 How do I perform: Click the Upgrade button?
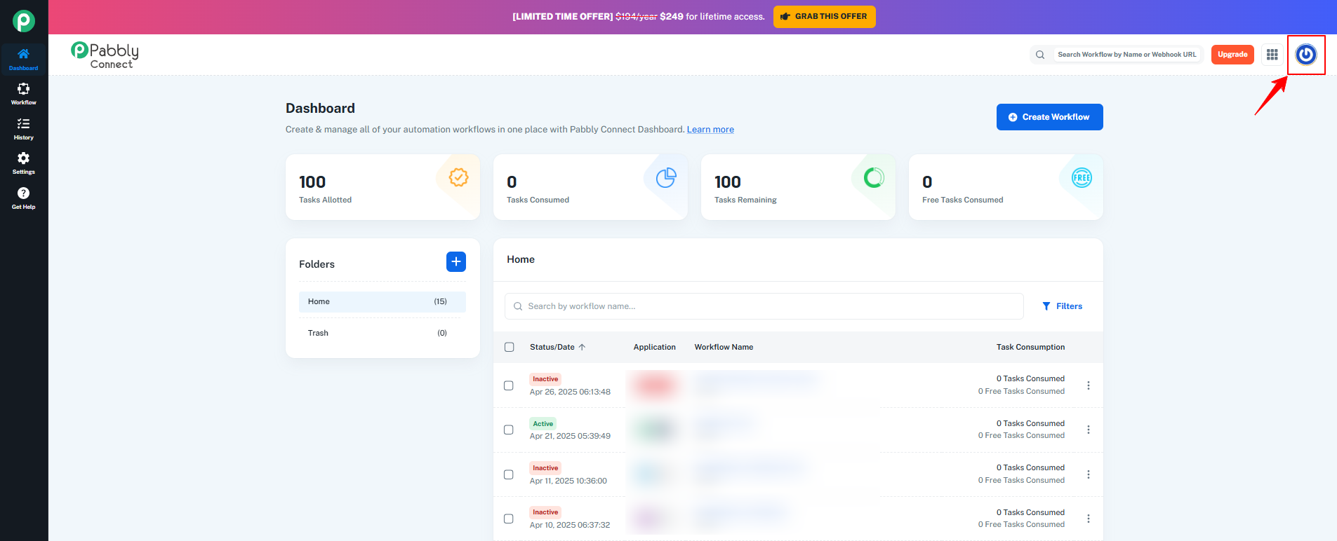pyautogui.click(x=1232, y=55)
